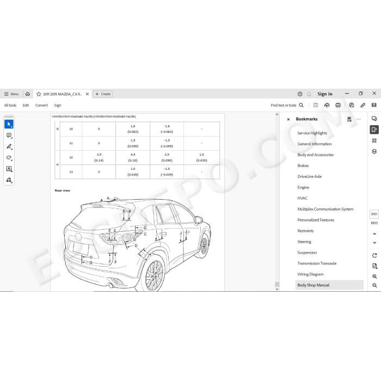The height and width of the screenshot is (381, 381).
Task: Open the Restraints bookmark
Action: [x=305, y=231]
